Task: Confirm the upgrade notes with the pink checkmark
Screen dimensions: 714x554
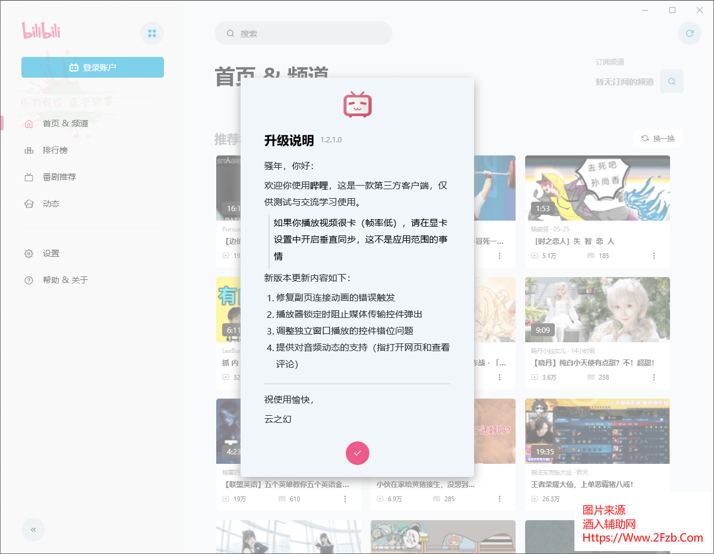Action: tap(357, 453)
